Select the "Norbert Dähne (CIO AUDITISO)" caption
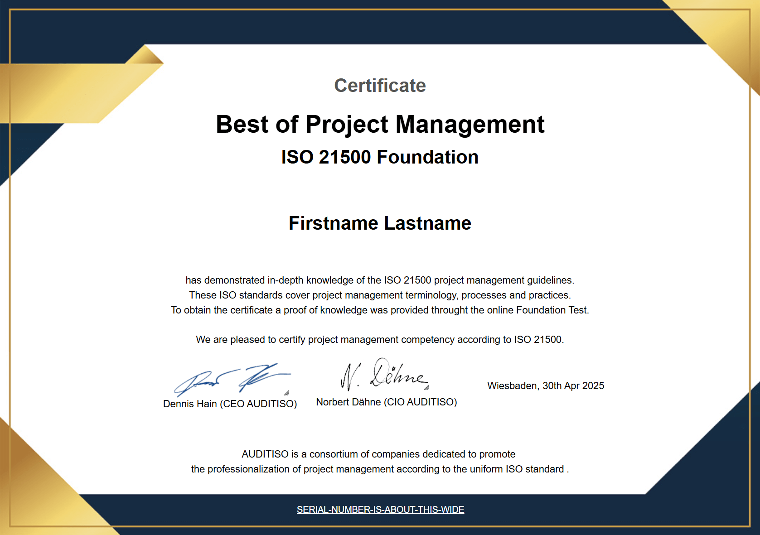The height and width of the screenshot is (535, 760). click(386, 402)
